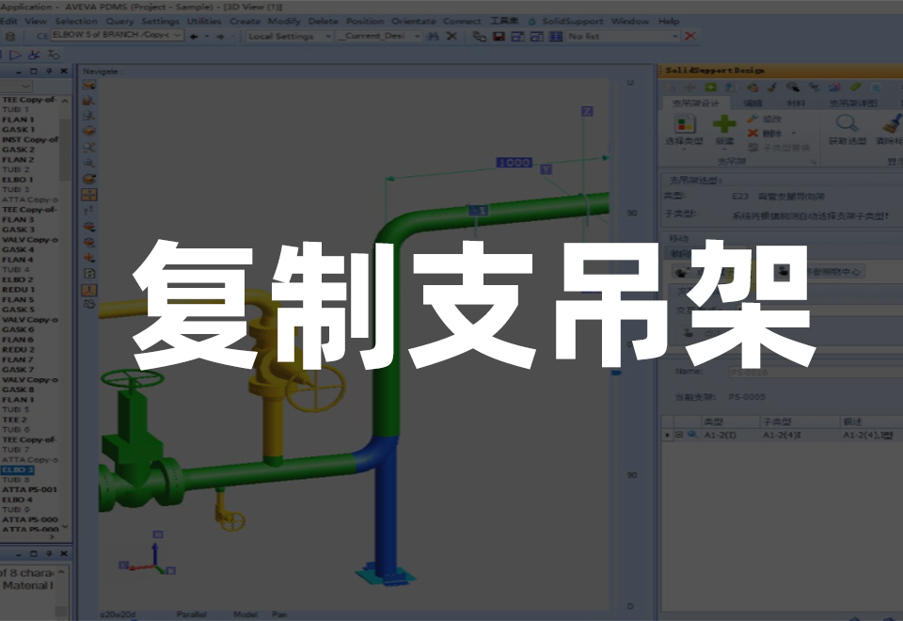Open the Position menu
Image resolution: width=903 pixels, height=621 pixels.
[x=365, y=22]
